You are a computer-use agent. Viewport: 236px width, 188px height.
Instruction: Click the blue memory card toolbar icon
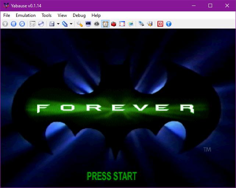[141, 24]
